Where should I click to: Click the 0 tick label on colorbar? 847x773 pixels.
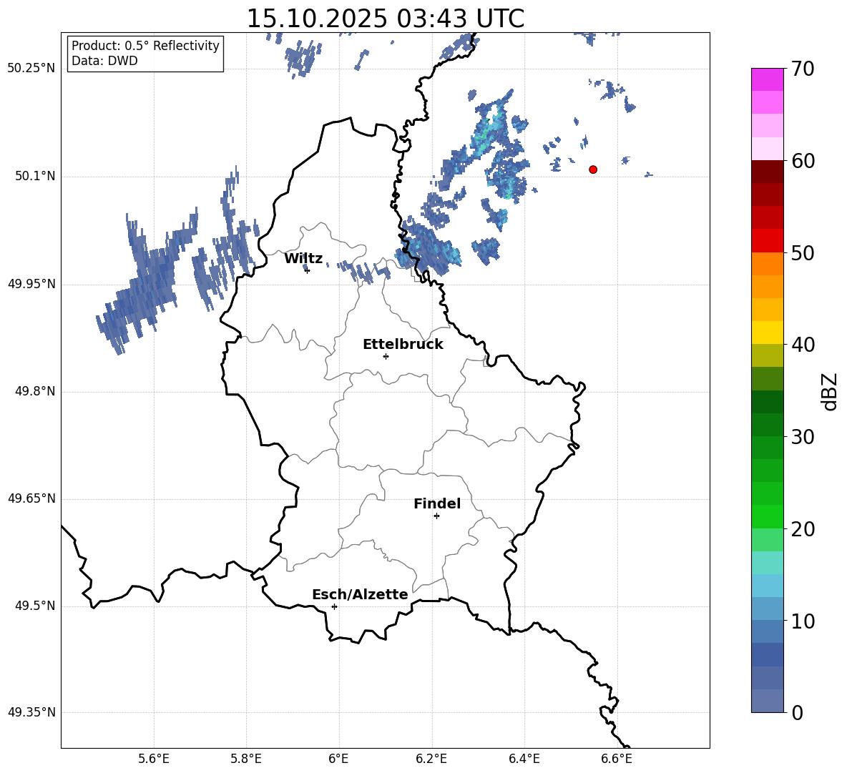click(798, 713)
